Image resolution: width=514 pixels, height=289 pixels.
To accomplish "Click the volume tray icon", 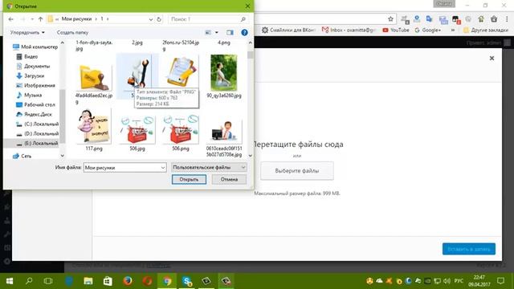I will [447, 281].
